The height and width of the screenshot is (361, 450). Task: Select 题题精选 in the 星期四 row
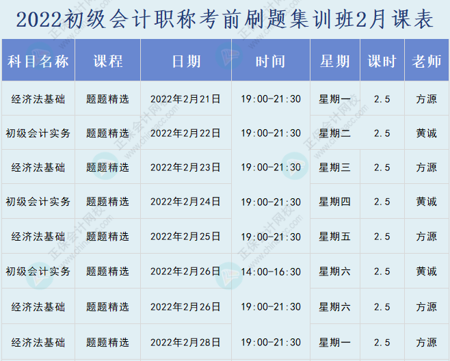coord(108,202)
